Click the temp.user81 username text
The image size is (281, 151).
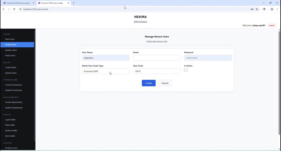pos(259,25)
